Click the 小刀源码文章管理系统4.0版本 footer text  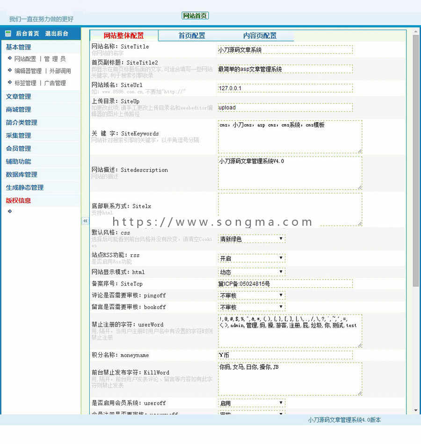coord(344,420)
